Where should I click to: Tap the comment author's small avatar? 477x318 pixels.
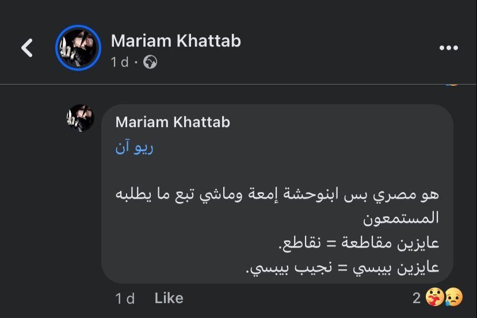[x=81, y=118]
